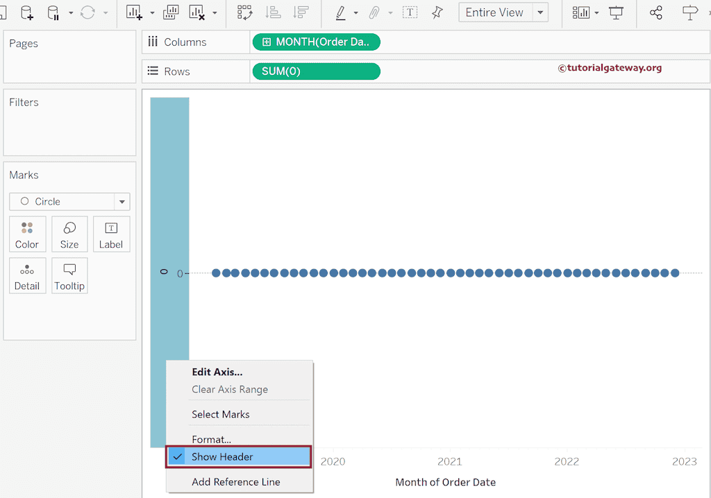Click the Columns shelf label
The height and width of the screenshot is (498, 711).
tap(185, 42)
